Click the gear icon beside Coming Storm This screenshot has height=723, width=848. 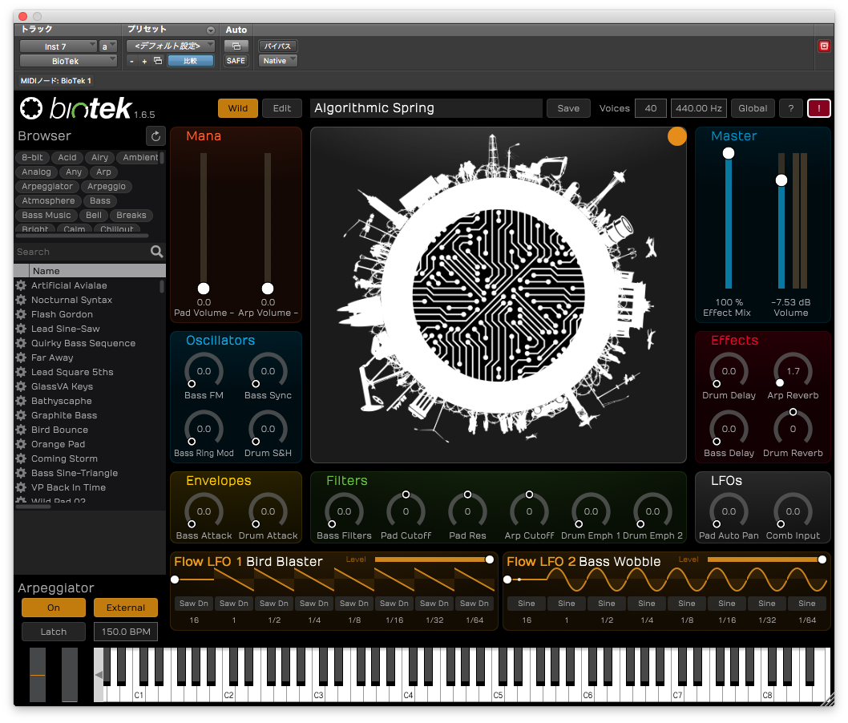[x=21, y=458]
